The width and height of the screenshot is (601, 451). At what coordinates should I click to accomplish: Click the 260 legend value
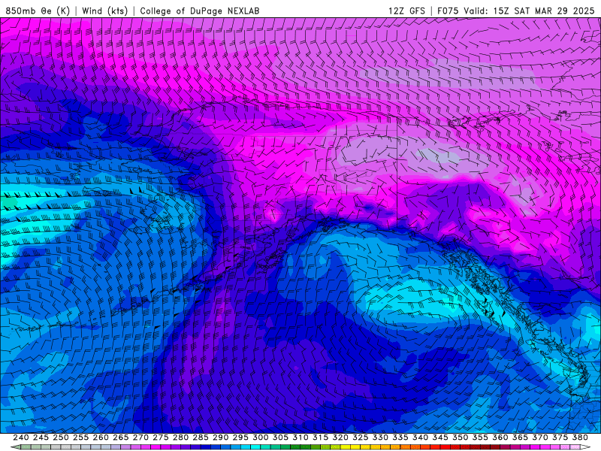pyautogui.click(x=101, y=437)
